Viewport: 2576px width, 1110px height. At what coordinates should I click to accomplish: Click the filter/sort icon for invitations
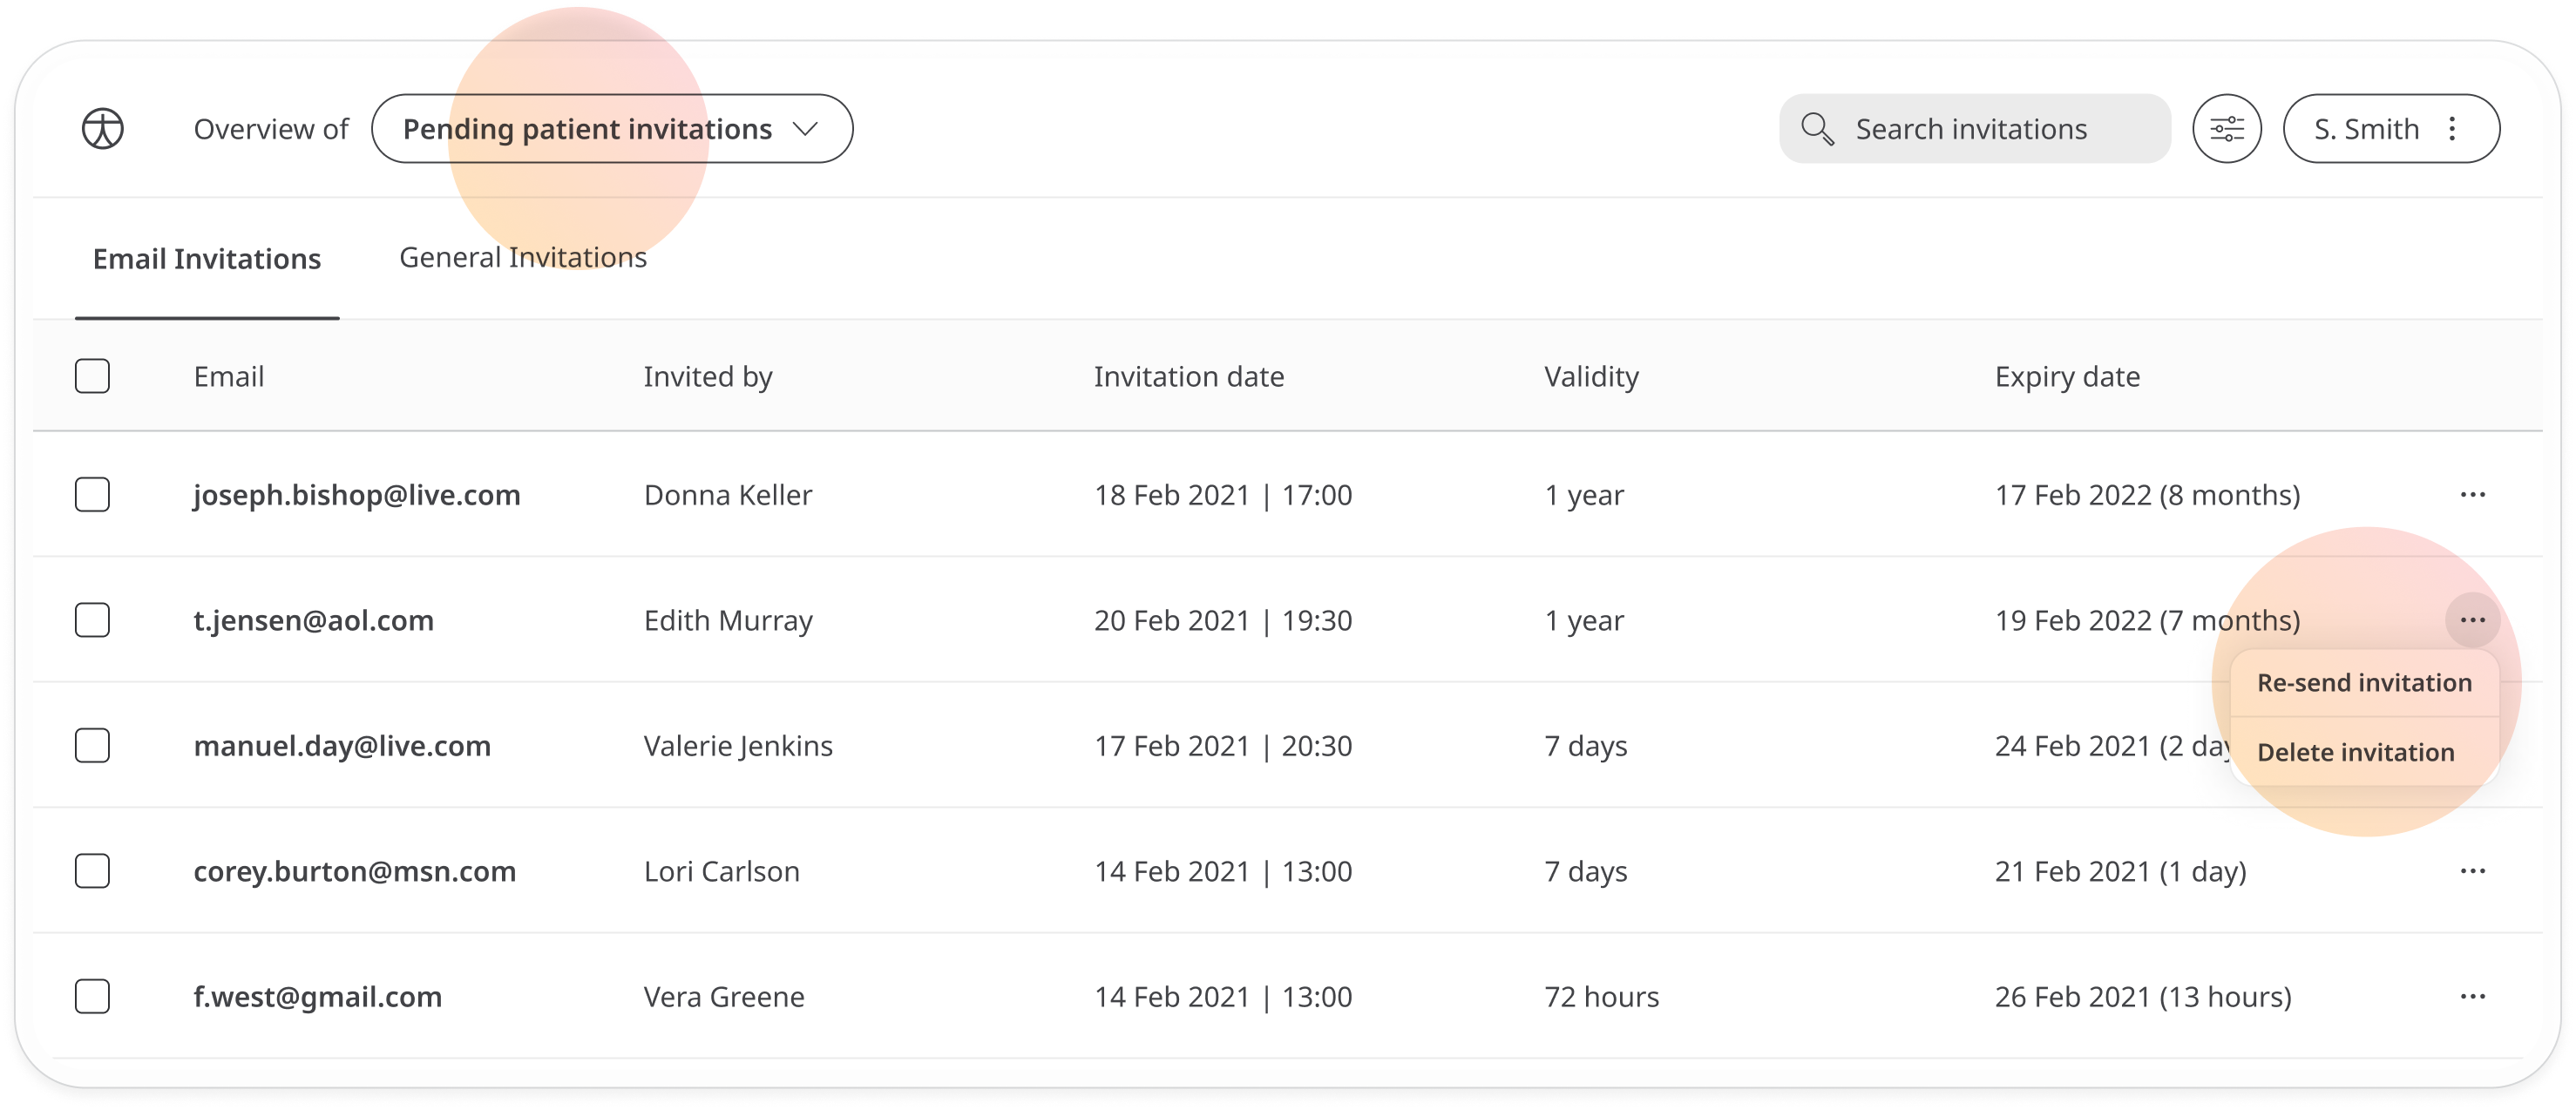coord(2227,128)
